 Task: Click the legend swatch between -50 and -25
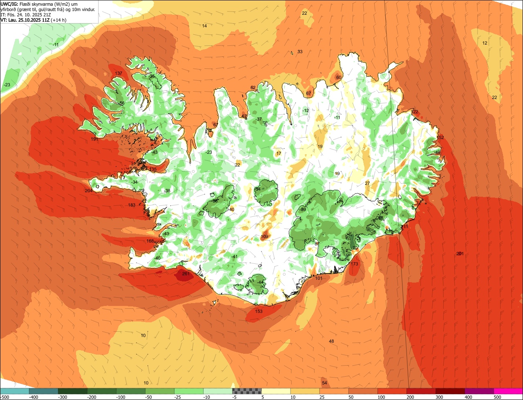tap(160, 391)
